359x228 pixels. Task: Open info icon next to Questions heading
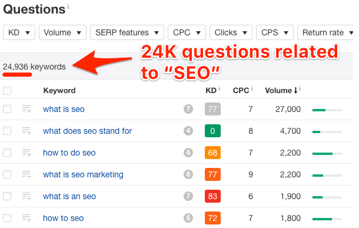pyautogui.click(x=68, y=7)
